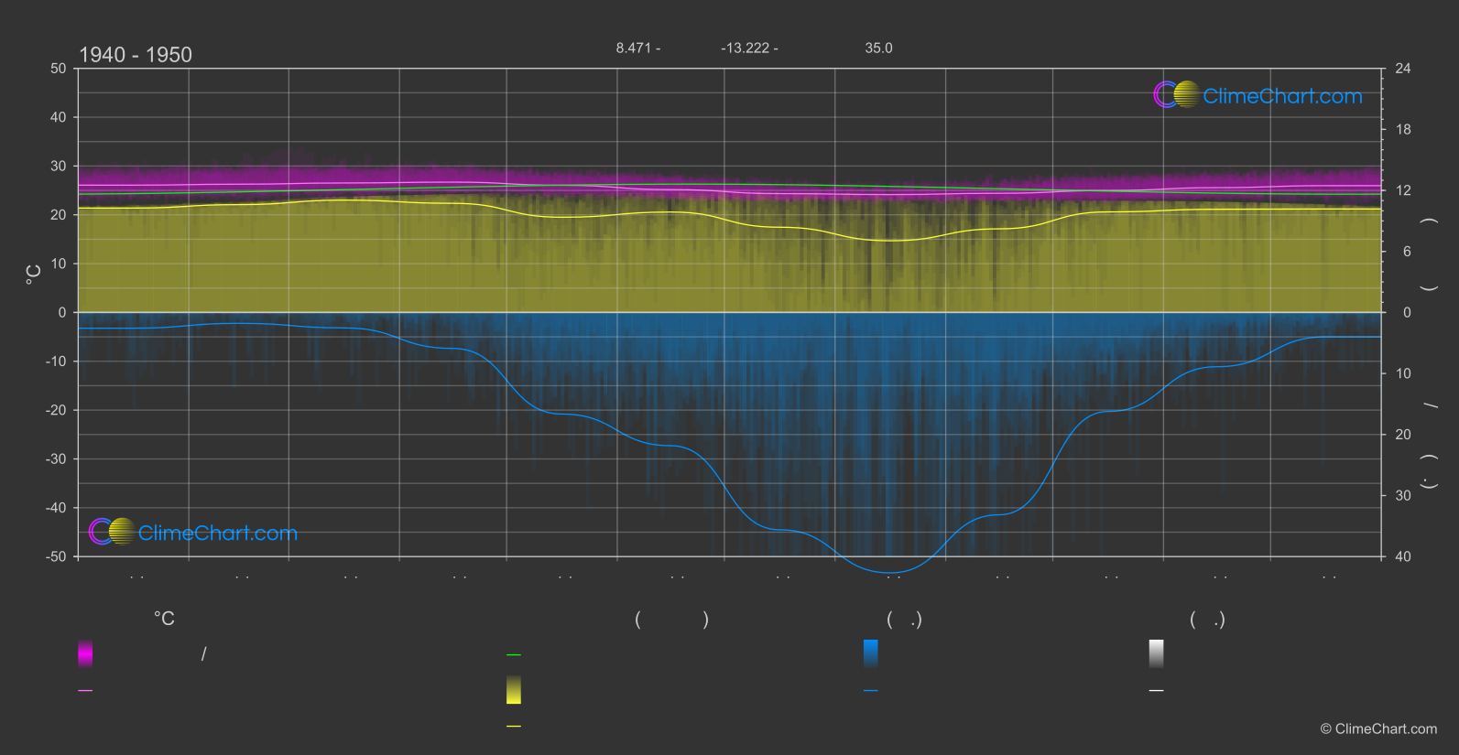Click the '-13.222 -' header value

click(x=749, y=48)
